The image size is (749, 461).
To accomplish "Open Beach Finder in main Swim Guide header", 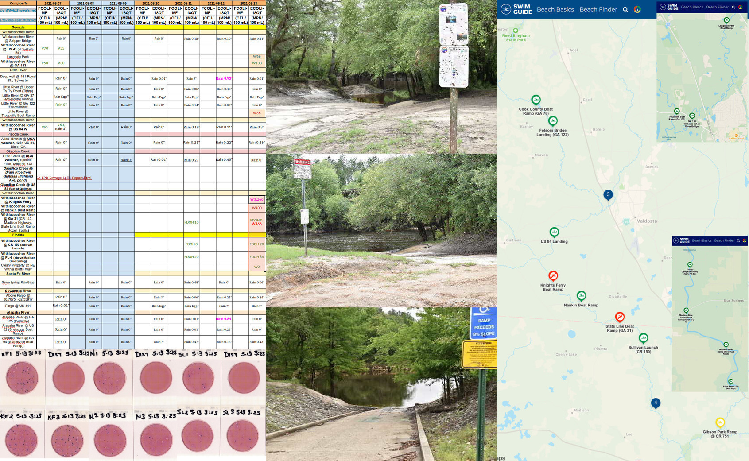I will 598,9.
